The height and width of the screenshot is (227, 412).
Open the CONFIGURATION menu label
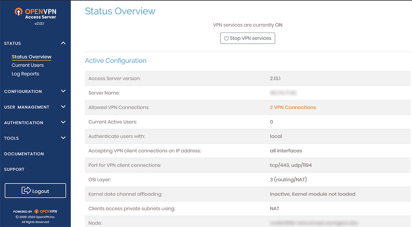click(x=23, y=92)
